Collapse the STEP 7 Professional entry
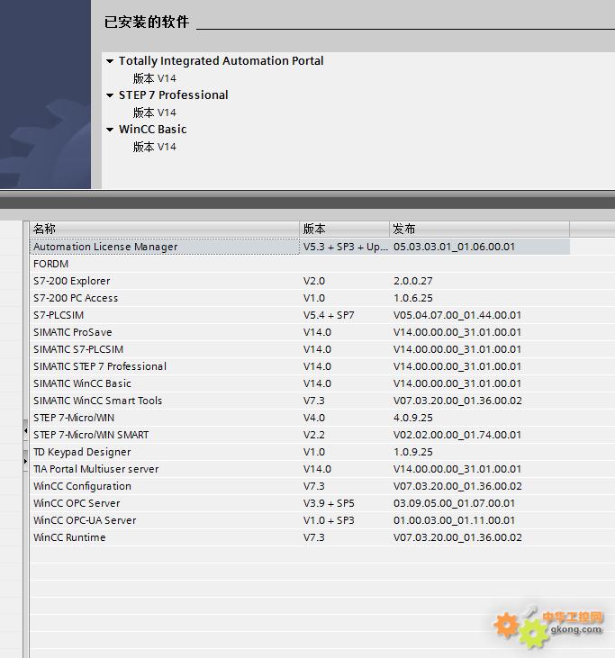 pos(110,95)
